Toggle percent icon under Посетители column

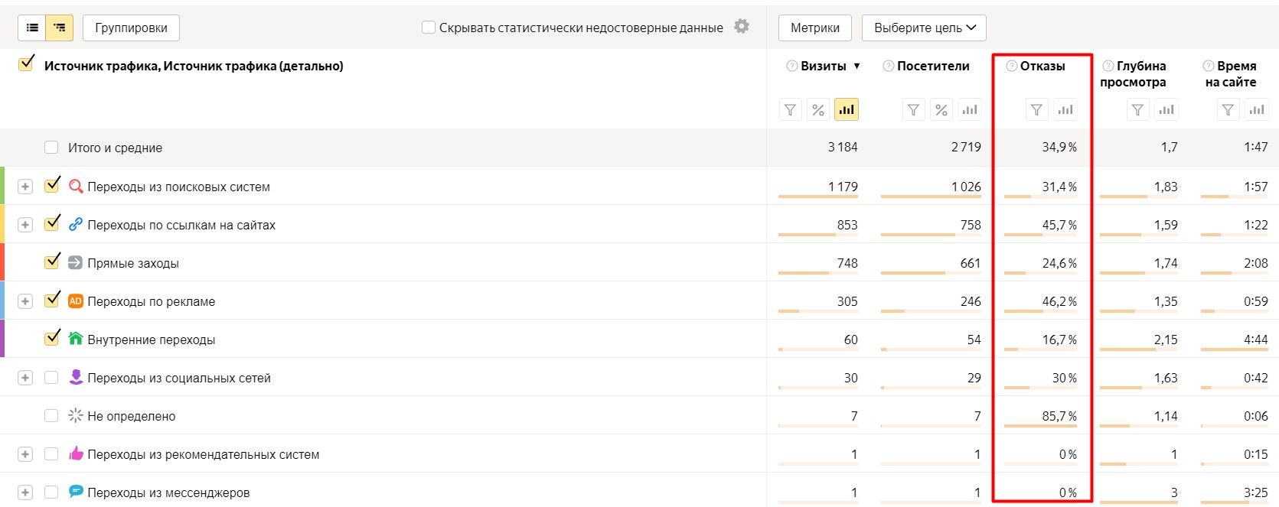coord(941,110)
